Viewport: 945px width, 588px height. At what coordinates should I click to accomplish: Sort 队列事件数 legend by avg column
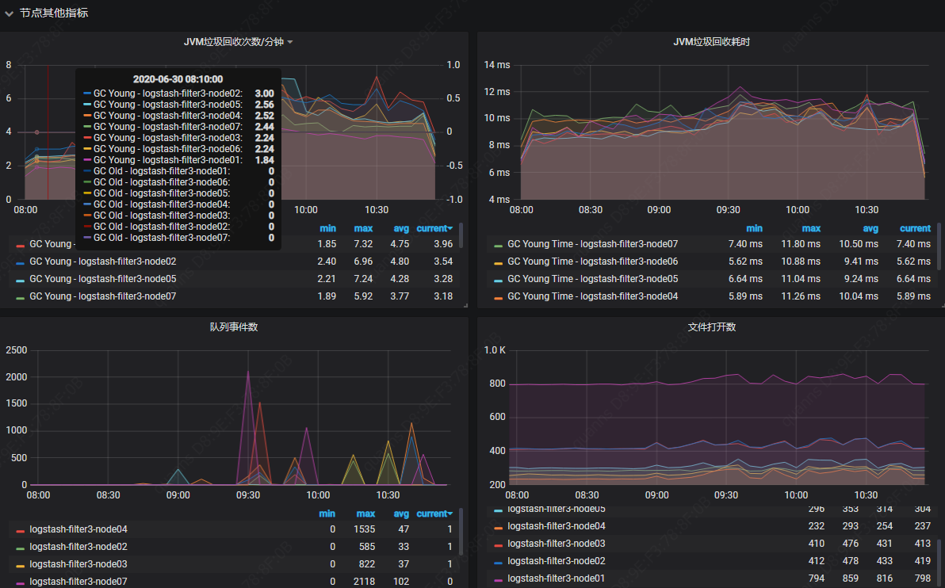(x=401, y=514)
